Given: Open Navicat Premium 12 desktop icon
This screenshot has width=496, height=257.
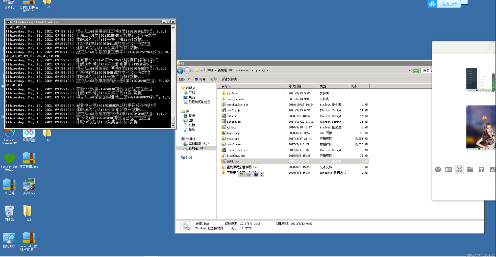Looking at the screenshot, I should coord(9,136).
